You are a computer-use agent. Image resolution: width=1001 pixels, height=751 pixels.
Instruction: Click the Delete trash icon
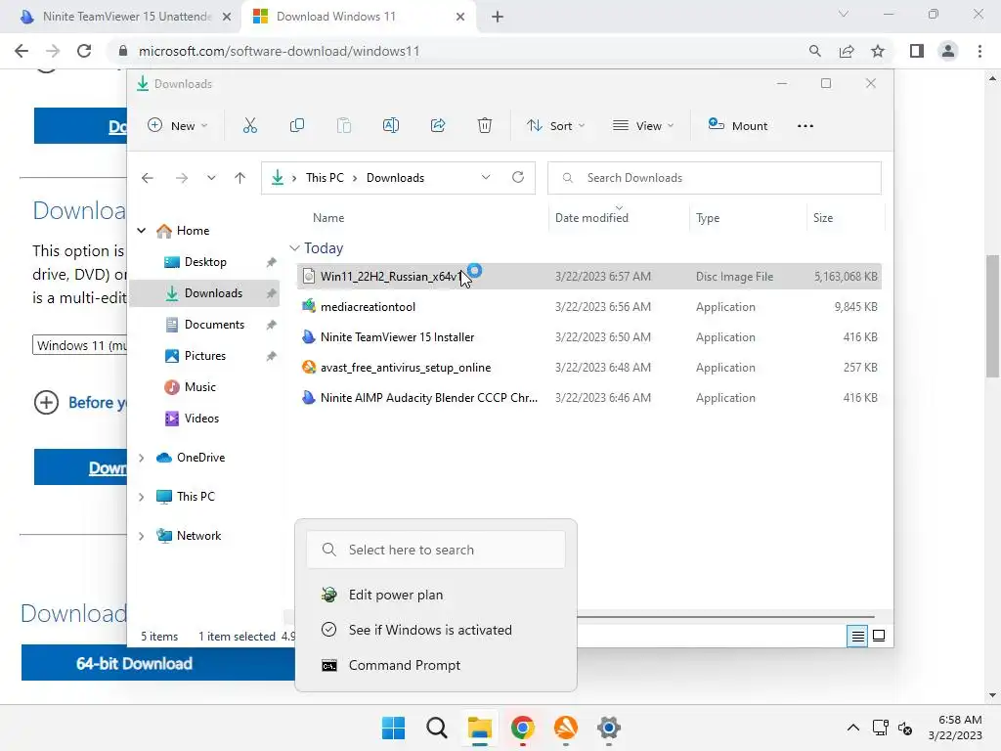click(485, 126)
